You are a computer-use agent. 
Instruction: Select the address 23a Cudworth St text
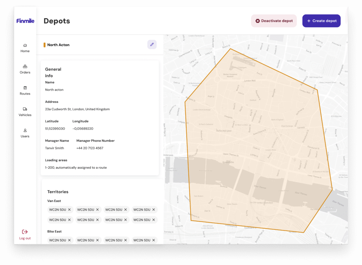pyautogui.click(x=77, y=109)
